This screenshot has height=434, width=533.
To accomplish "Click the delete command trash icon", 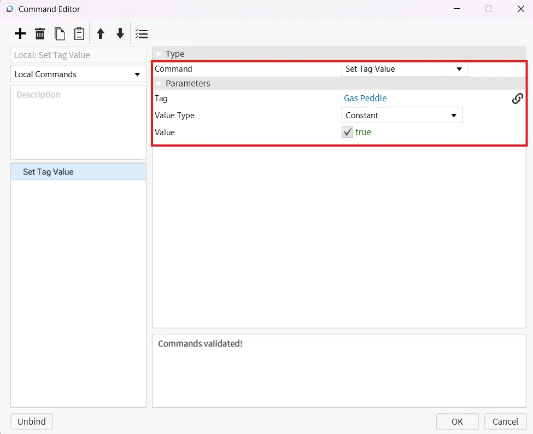I will (40, 34).
